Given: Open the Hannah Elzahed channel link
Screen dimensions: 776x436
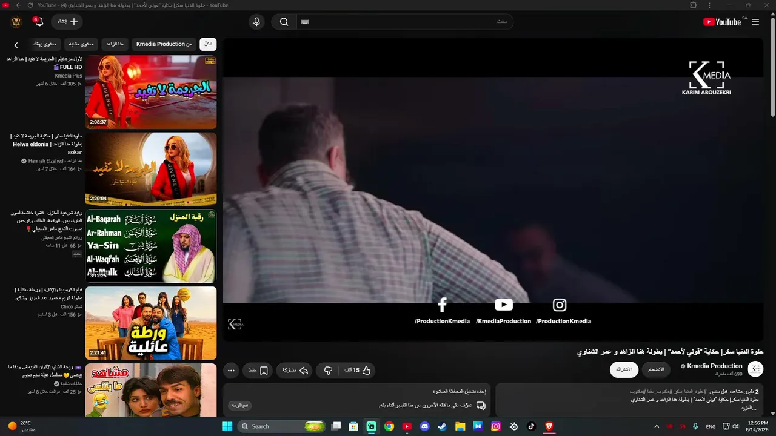Looking at the screenshot, I should (55, 161).
